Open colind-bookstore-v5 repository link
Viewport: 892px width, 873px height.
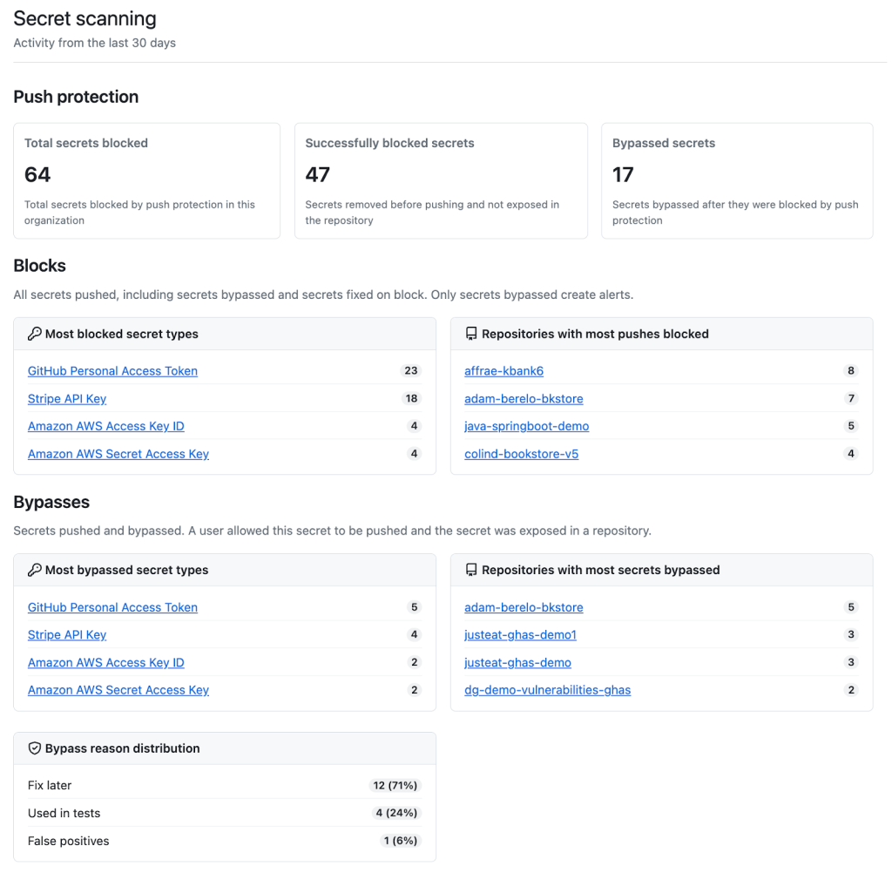(x=521, y=454)
